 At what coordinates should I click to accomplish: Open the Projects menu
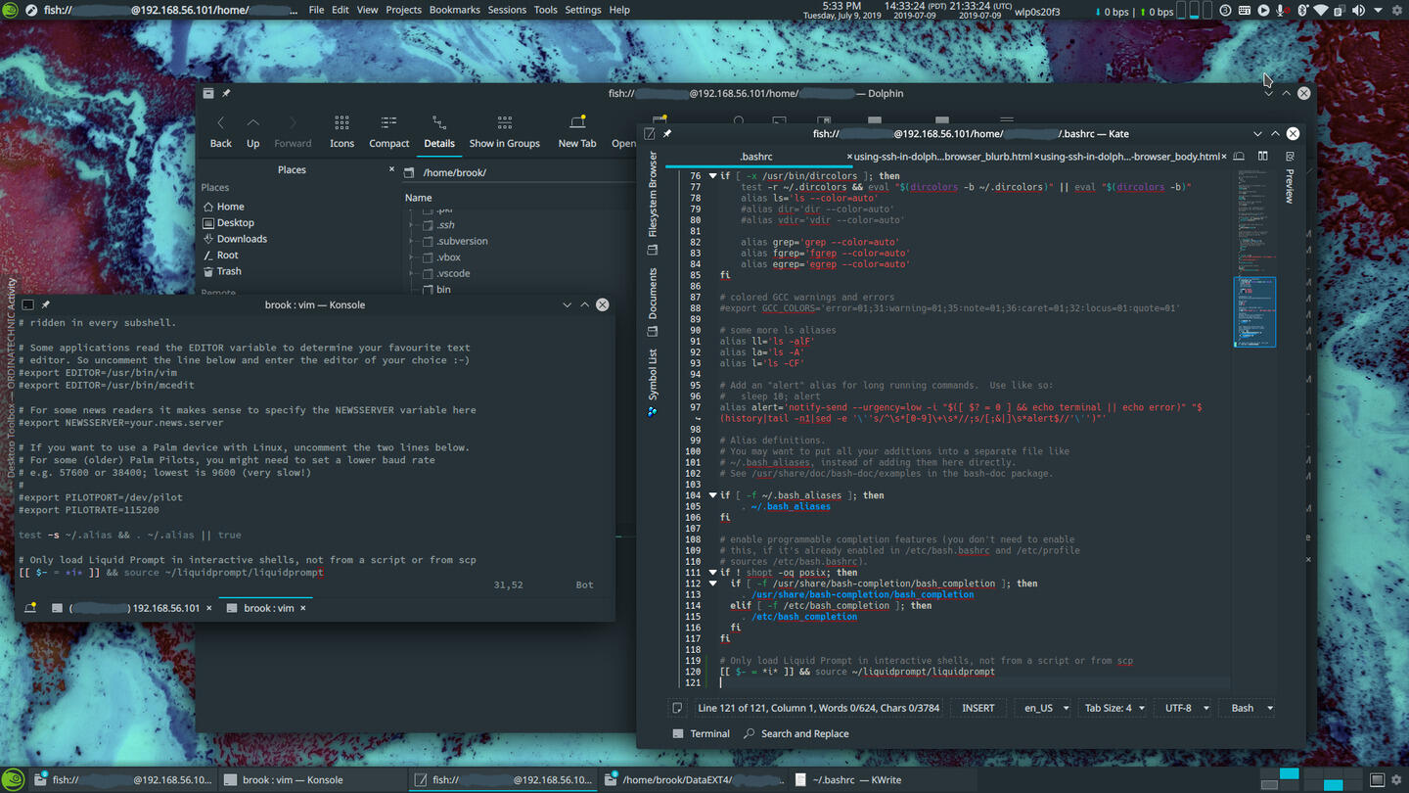(403, 10)
